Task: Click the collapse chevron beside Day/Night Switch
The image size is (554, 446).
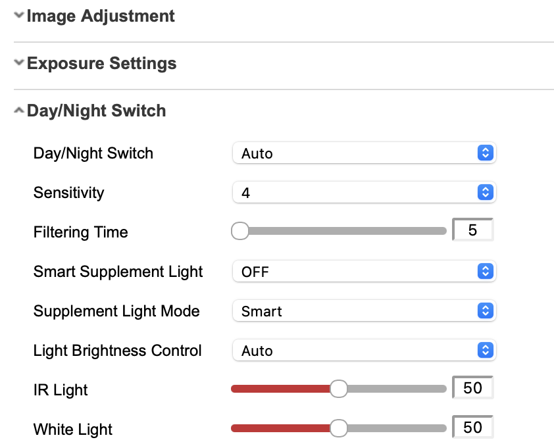Action: pos(18,109)
